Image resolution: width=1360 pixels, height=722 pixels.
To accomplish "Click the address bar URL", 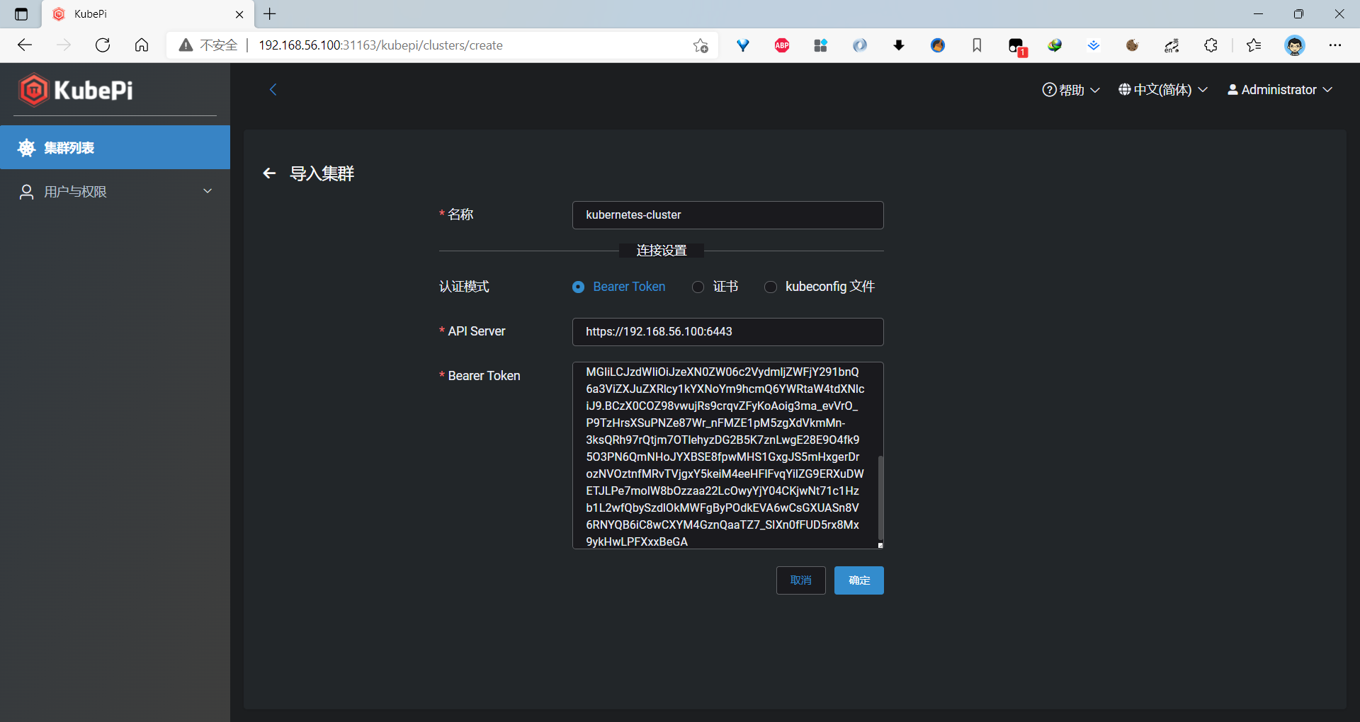I will click(380, 45).
